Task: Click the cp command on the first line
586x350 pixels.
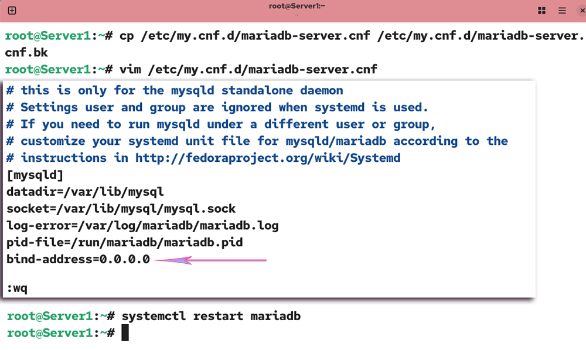Action: pyautogui.click(x=352, y=36)
